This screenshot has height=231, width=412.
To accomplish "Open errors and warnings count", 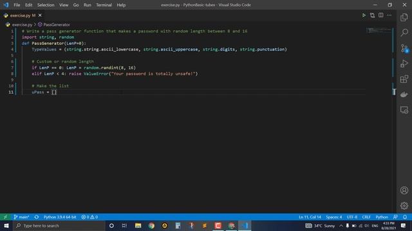I will click(89, 217).
